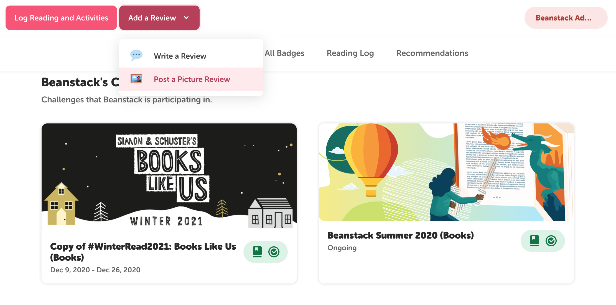Click book icon on Beanstack Summer 2020 card
Viewport: 616px width, 305px height.
[534, 241]
